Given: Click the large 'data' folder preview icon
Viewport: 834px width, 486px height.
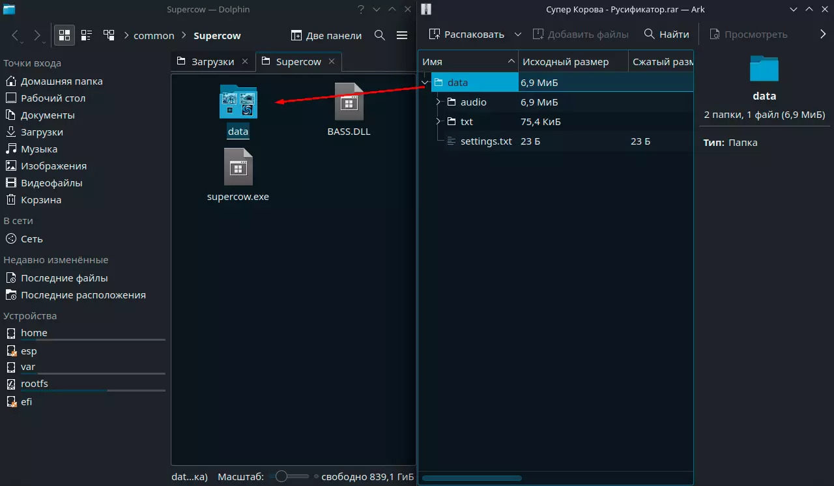Looking at the screenshot, I should pos(764,68).
